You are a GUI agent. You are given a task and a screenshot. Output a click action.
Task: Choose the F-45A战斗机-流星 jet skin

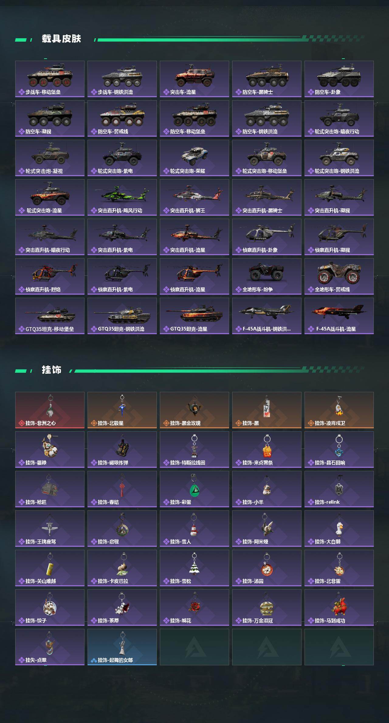tap(339, 316)
